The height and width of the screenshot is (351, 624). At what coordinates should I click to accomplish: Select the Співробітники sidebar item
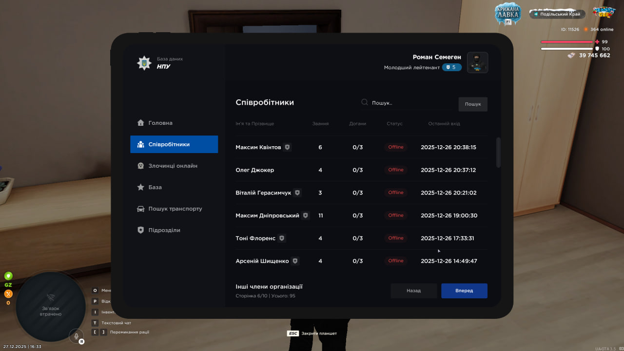click(x=174, y=144)
